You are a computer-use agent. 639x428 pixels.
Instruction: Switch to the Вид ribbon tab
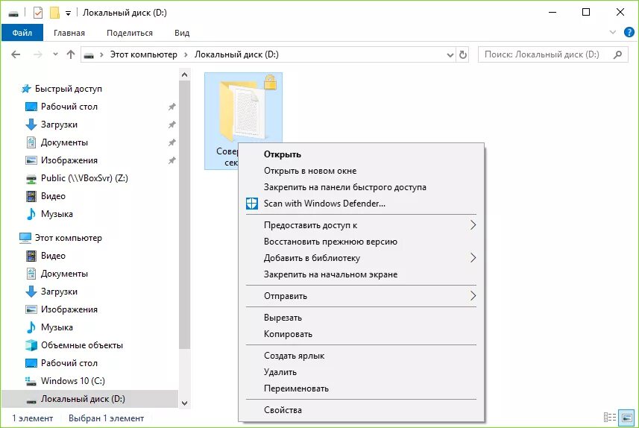182,33
